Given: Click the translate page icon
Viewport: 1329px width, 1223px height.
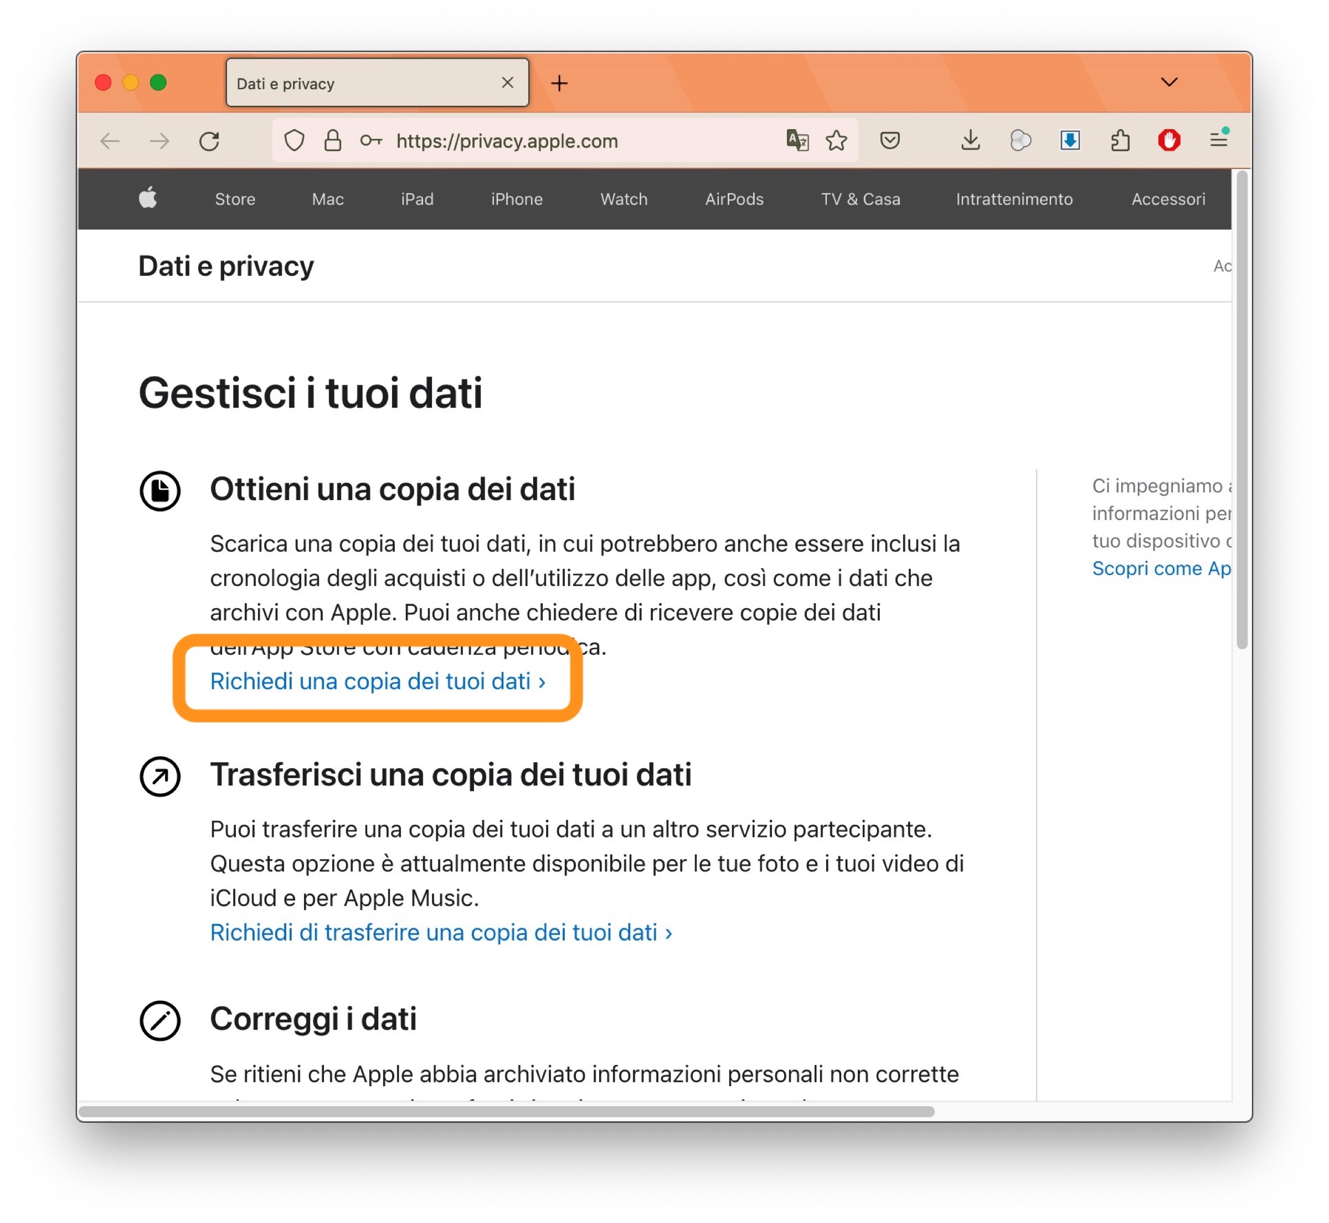Looking at the screenshot, I should (797, 141).
